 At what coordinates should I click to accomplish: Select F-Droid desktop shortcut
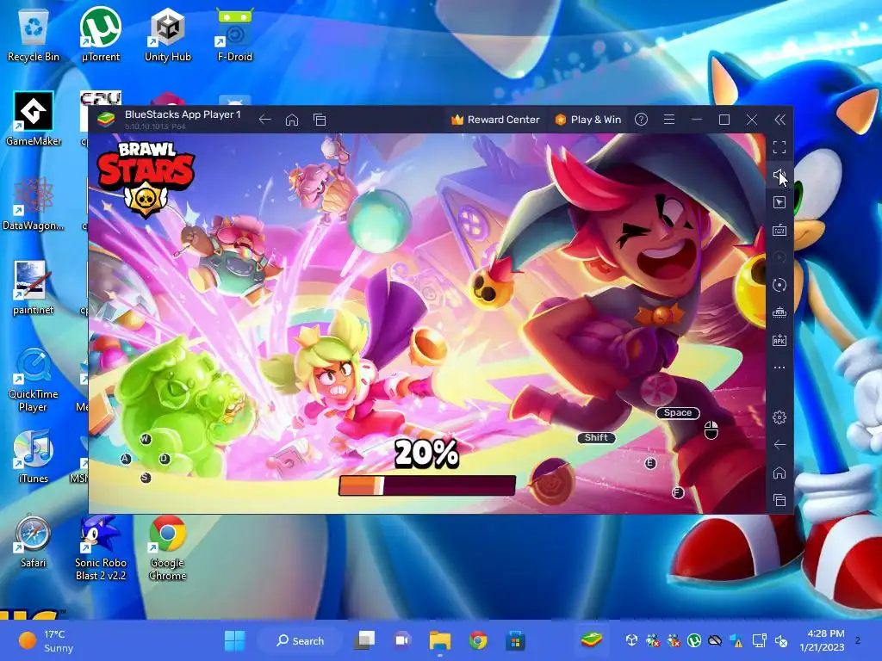pos(234,36)
